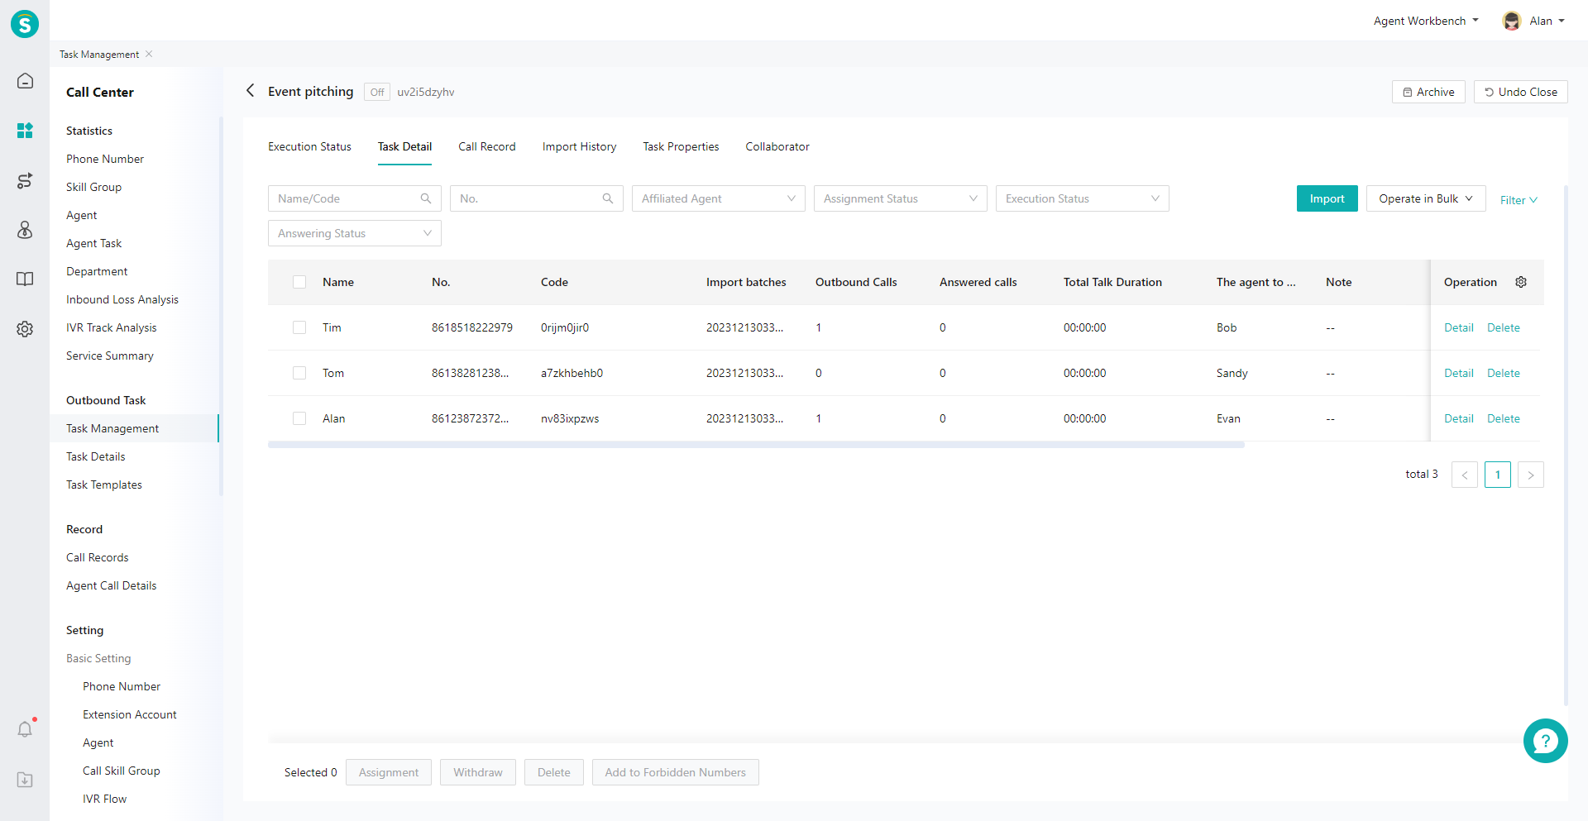This screenshot has width=1588, height=821.
Task: Open the agent person icon in left rail
Action: pyautogui.click(x=25, y=230)
